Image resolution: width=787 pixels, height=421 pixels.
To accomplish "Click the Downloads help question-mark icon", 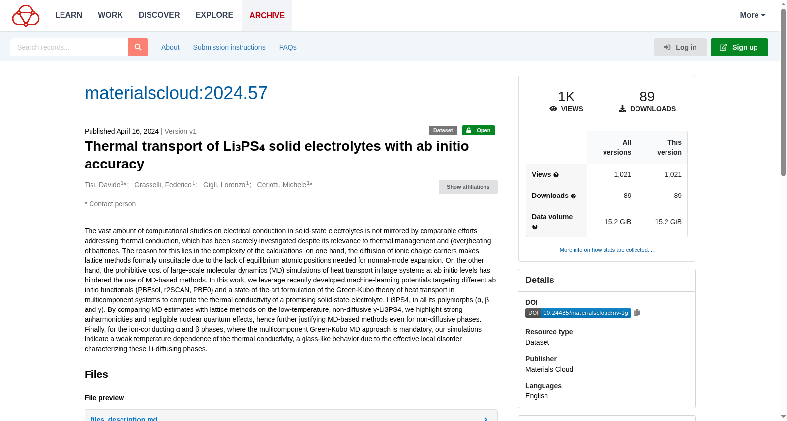I will (573, 196).
